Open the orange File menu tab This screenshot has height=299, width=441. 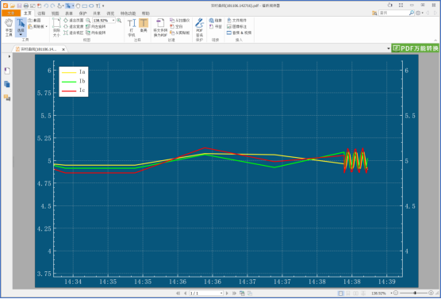[x=11, y=13]
